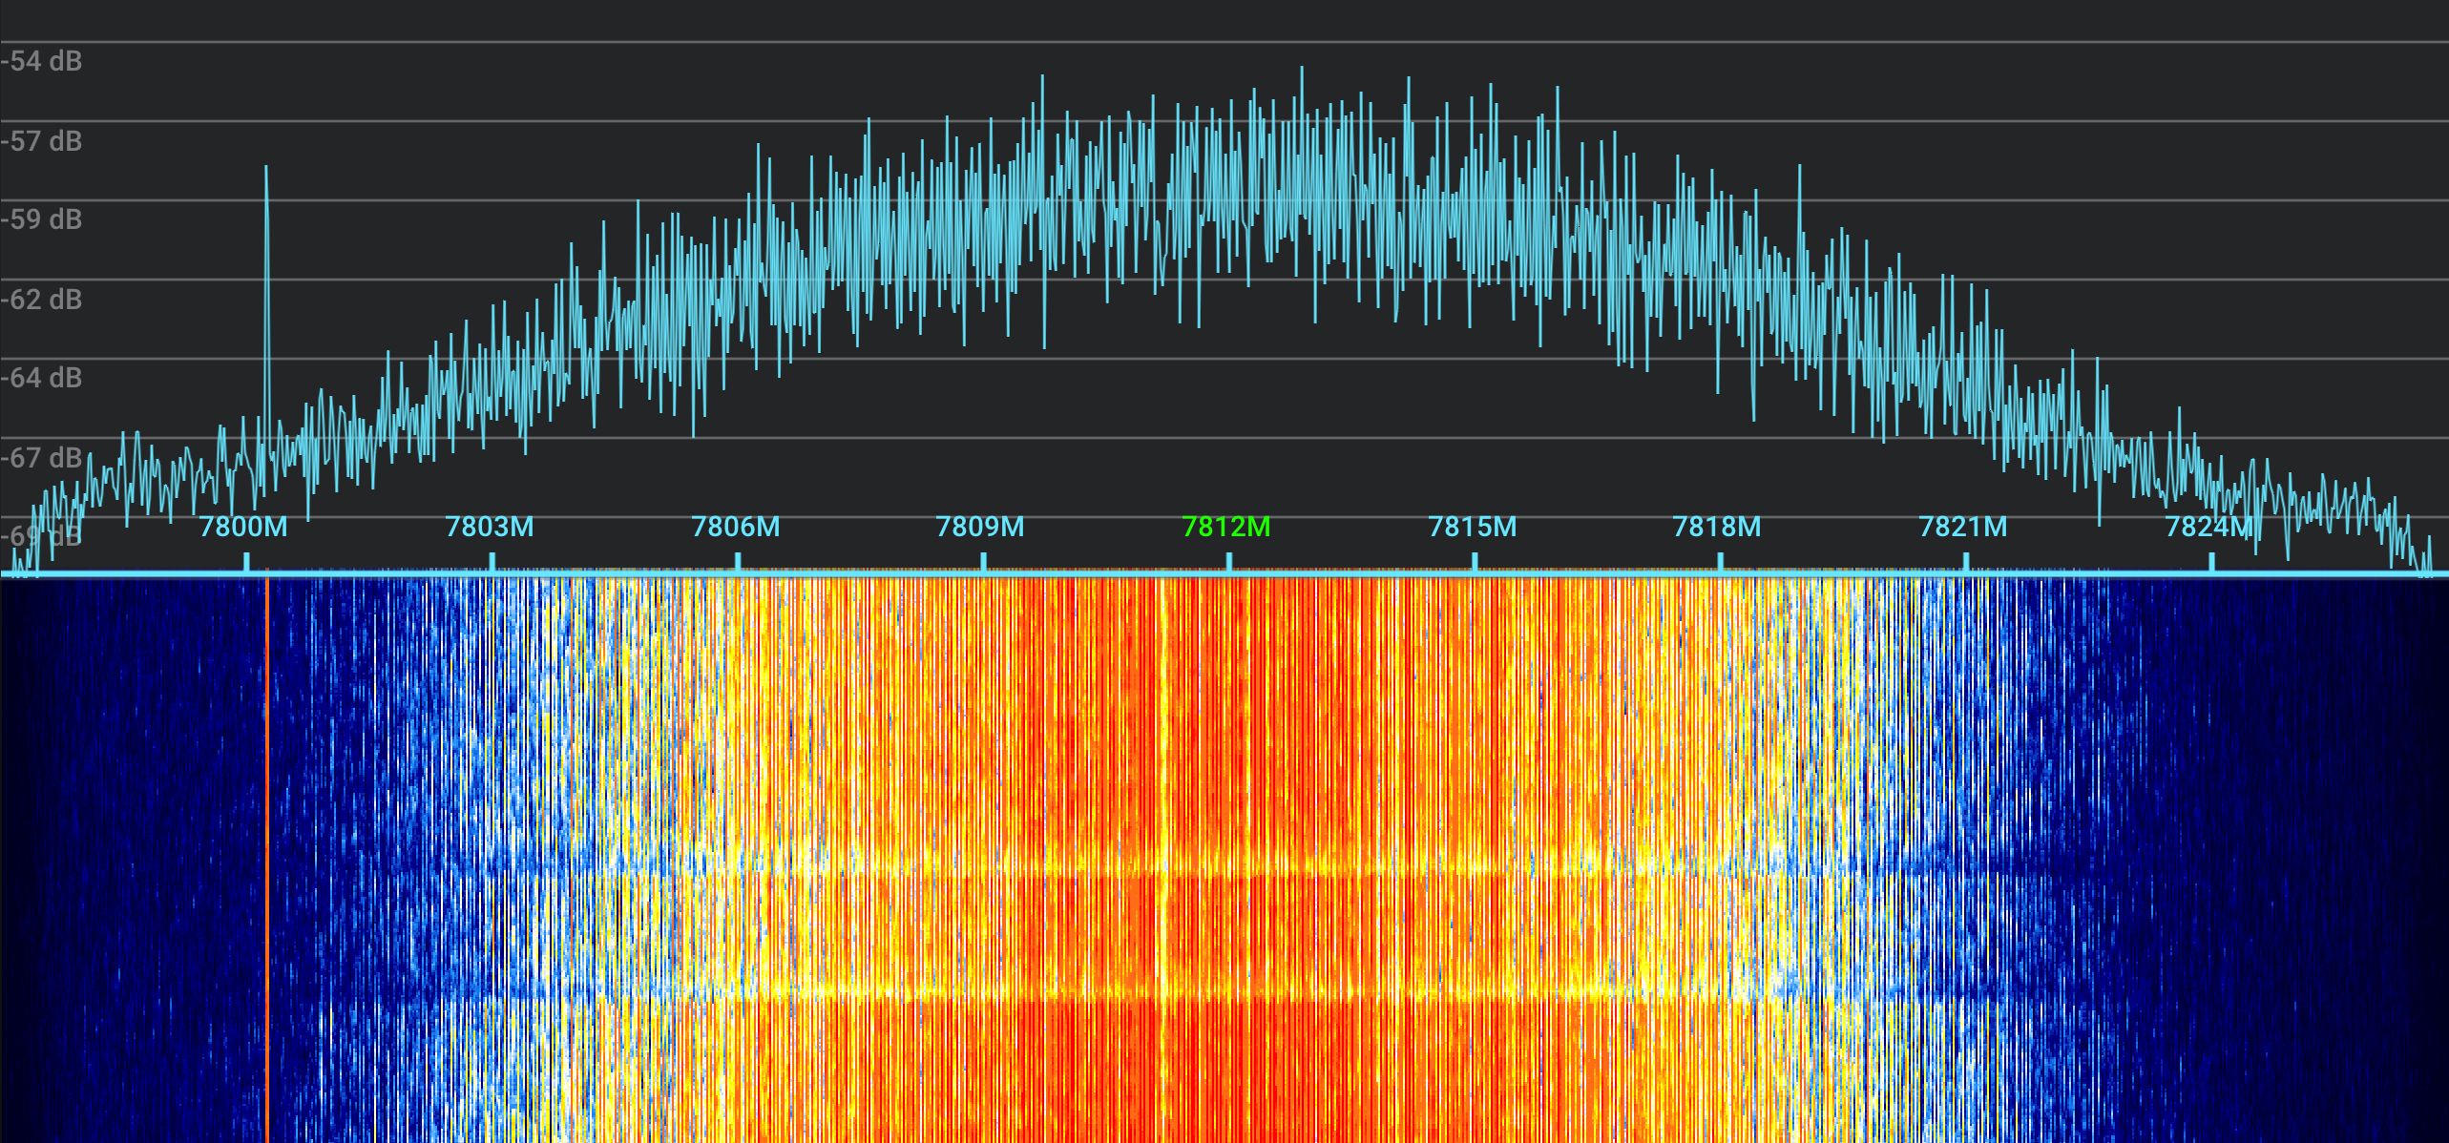Tap the -64 dB scale label

(x=42, y=379)
